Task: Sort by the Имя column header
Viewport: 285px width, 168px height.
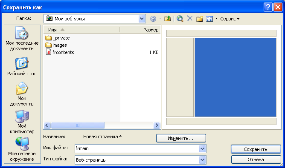Action: tap(81, 30)
